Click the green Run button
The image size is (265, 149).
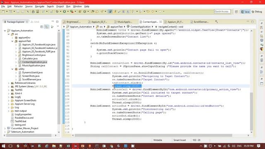tap(65, 12)
